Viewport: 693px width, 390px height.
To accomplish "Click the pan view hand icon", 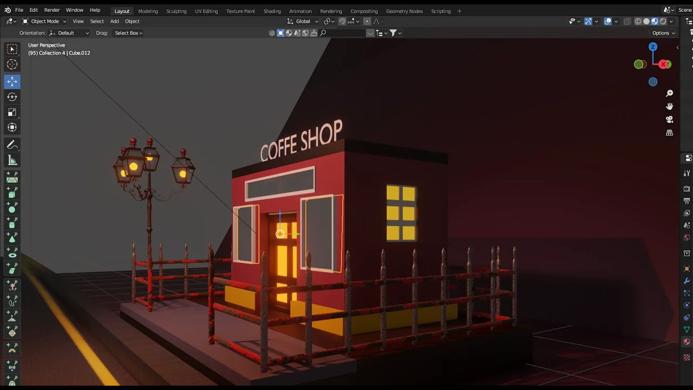I will pos(669,106).
